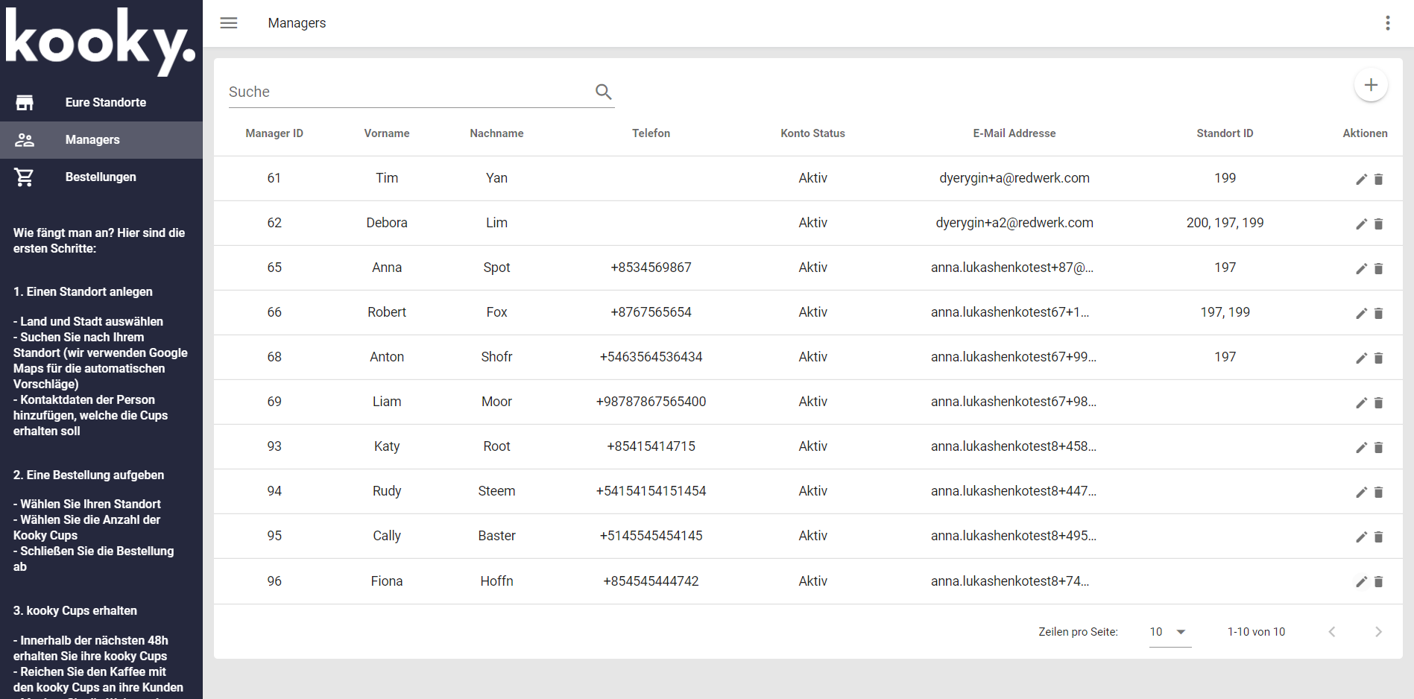This screenshot has height=699, width=1414.
Task: Delete manager Tim Yan
Action: [x=1378, y=179]
